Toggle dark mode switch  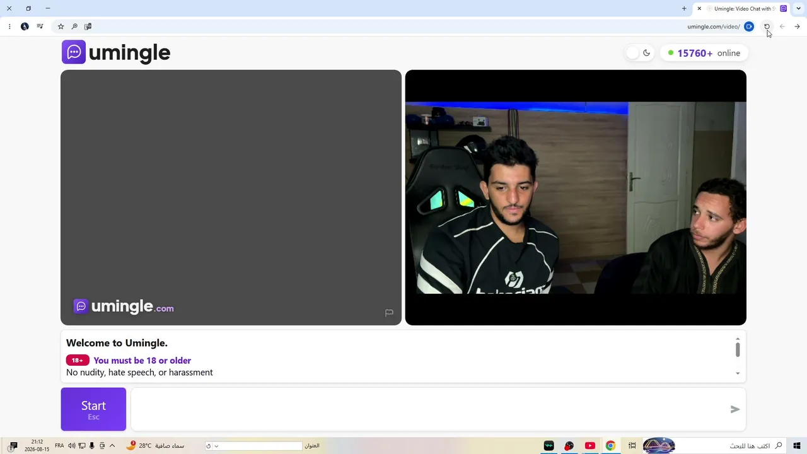pyautogui.click(x=639, y=53)
